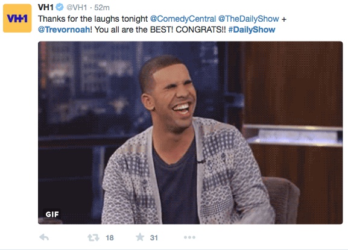Viewport: 348px width, 250px height.
Task: Open the @Trevornoah mention profile
Action: 64,30
